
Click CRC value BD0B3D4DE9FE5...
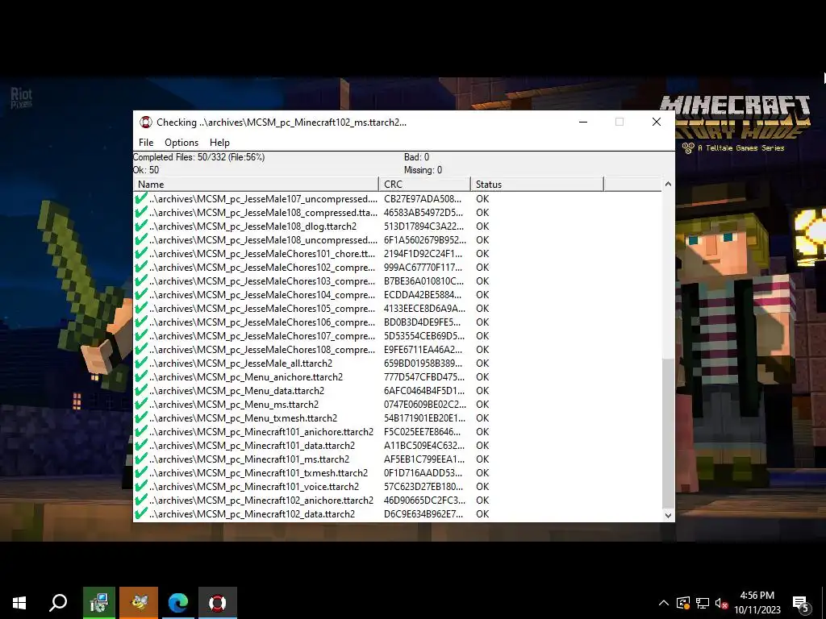[x=422, y=322]
